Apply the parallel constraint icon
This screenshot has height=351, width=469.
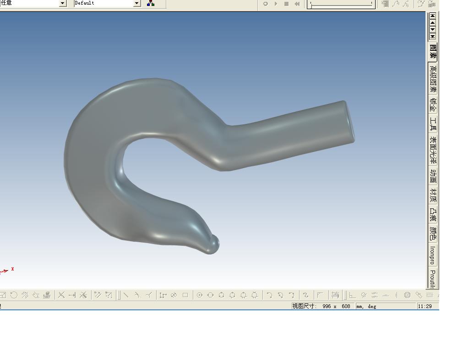[x=375, y=295]
